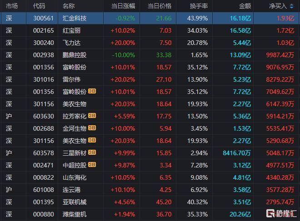Click the 名称 column header
The width and height of the screenshot is (300, 221).
[69, 6]
